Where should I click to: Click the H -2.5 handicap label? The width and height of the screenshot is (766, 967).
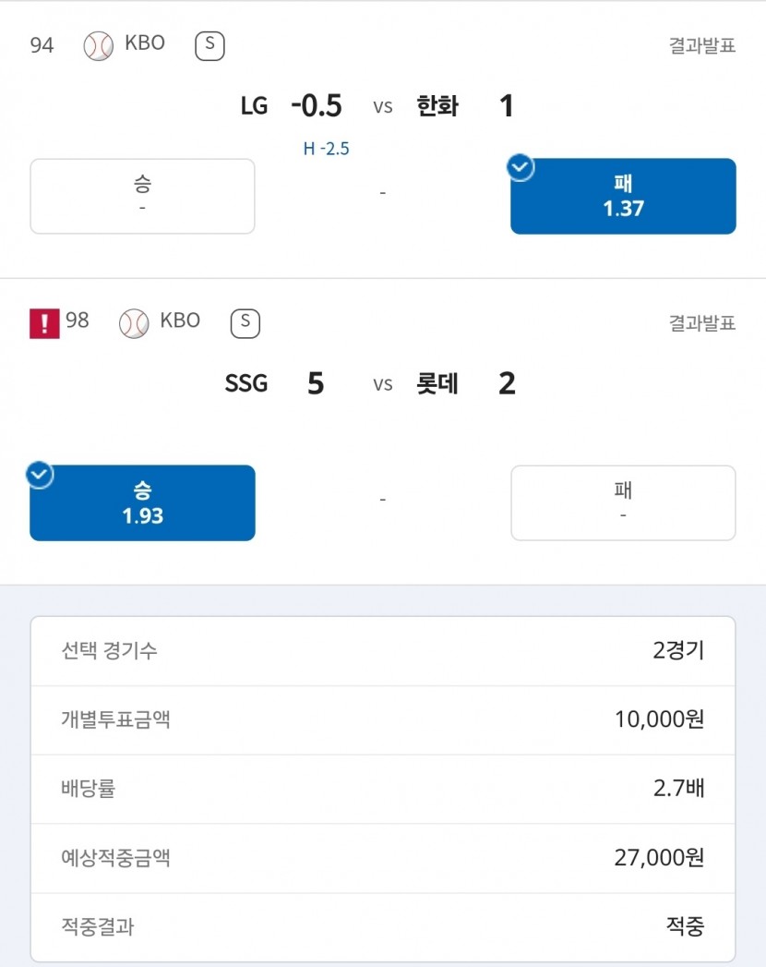326,149
